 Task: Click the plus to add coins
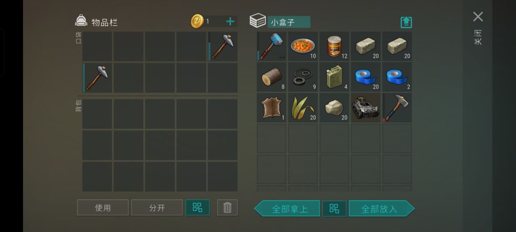(x=230, y=21)
